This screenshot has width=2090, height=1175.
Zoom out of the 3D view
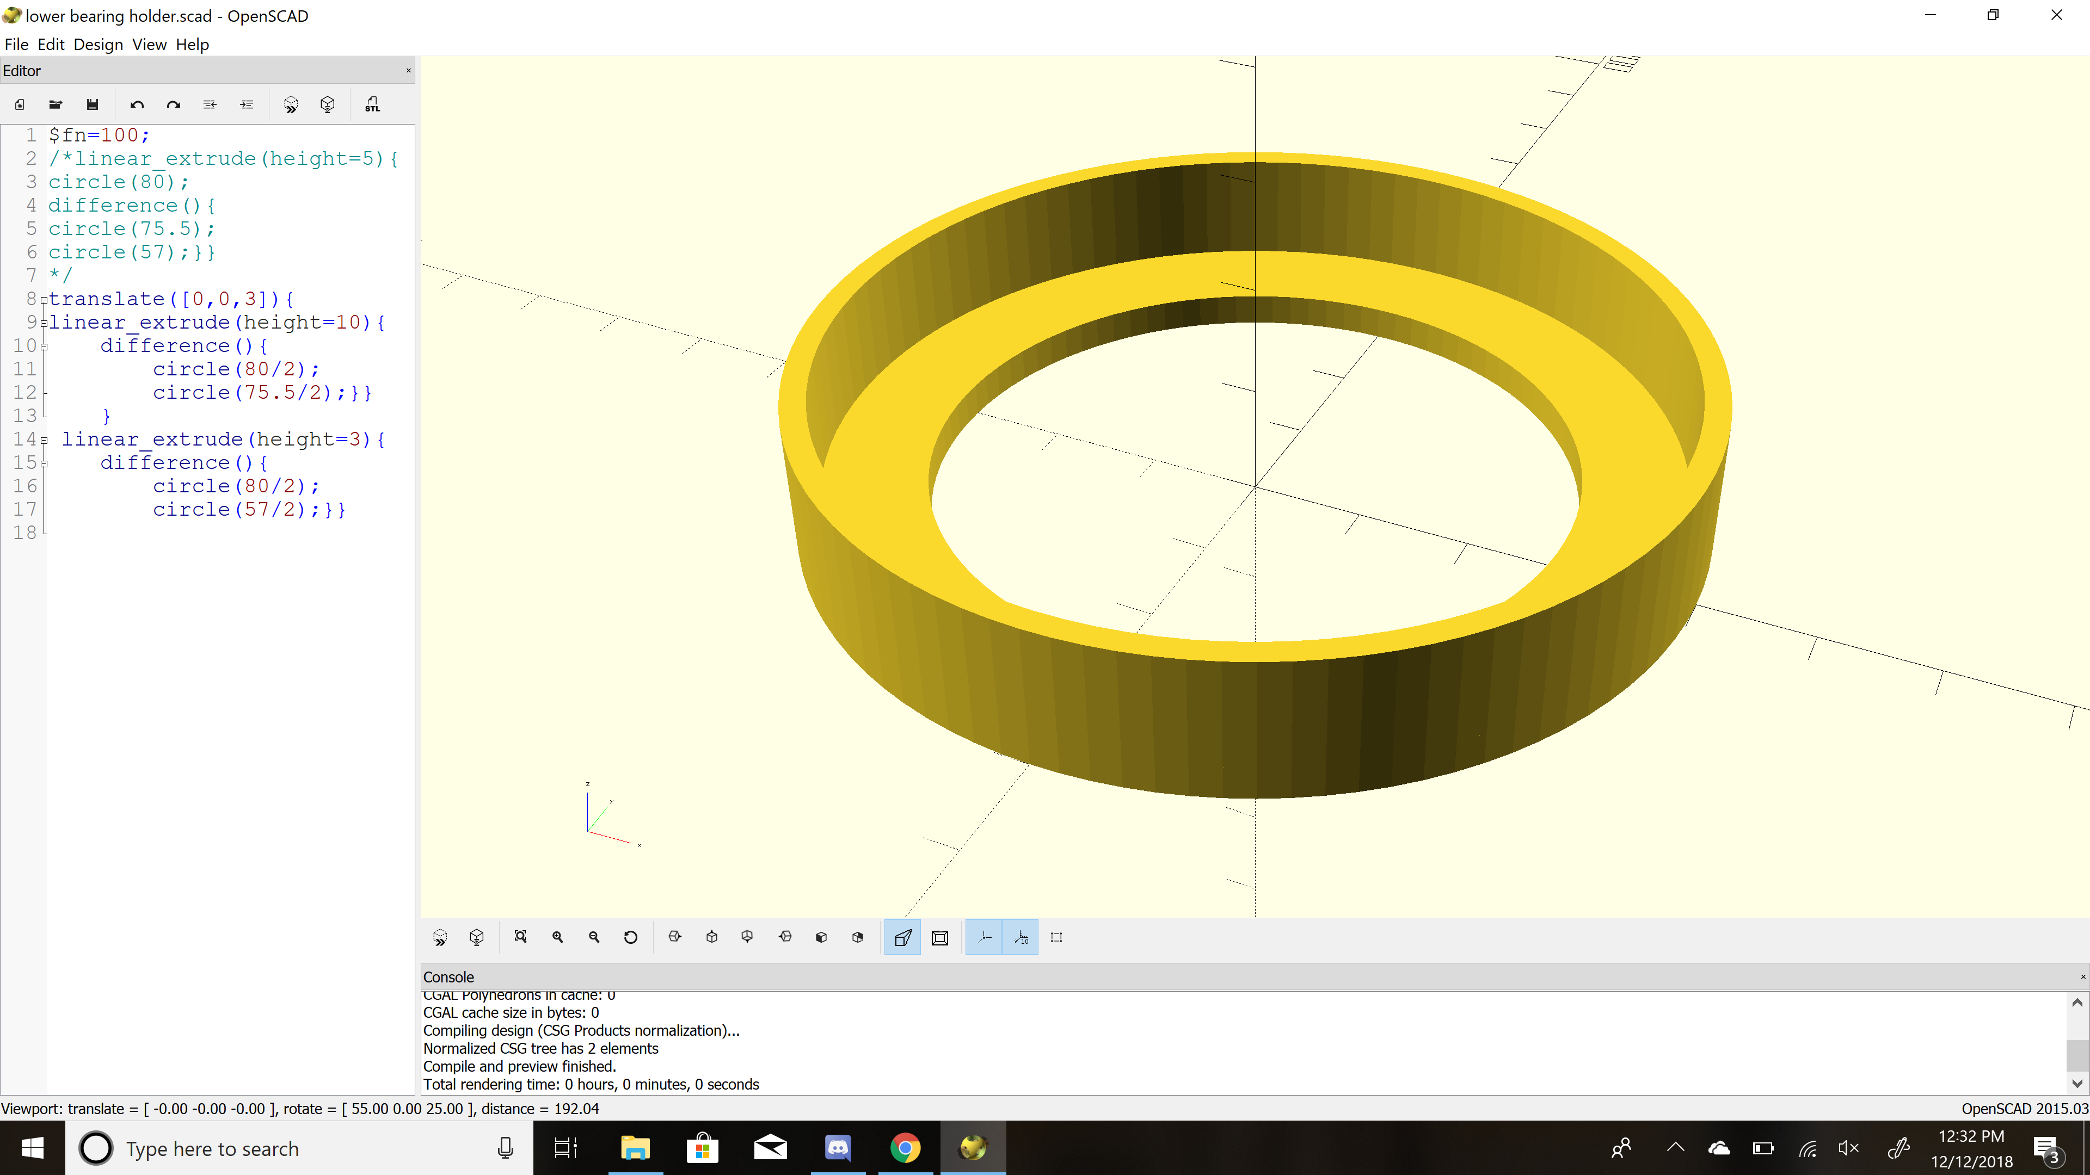[594, 937]
